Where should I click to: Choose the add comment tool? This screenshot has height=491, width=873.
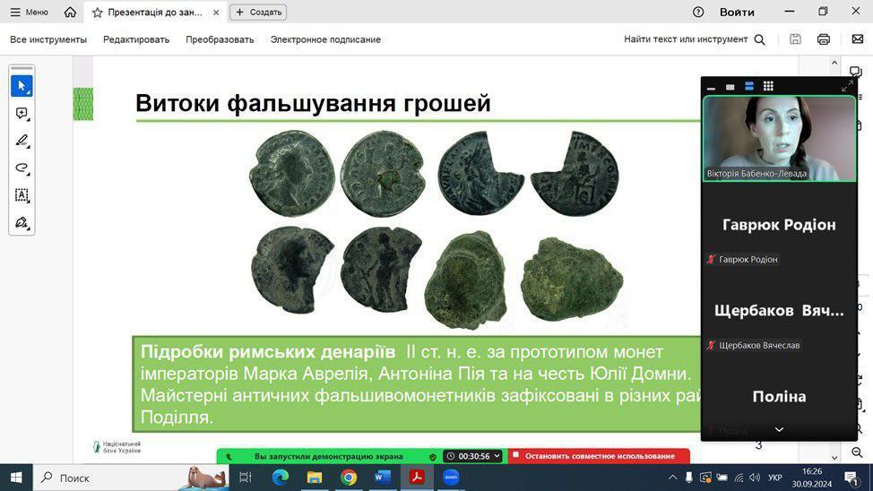tap(22, 114)
